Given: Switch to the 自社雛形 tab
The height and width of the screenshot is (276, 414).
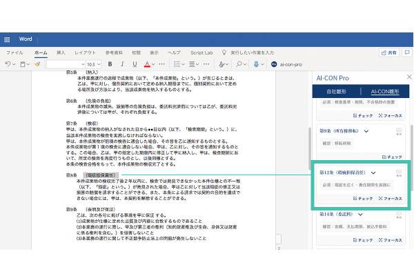Looking at the screenshot, I should click(x=336, y=91).
